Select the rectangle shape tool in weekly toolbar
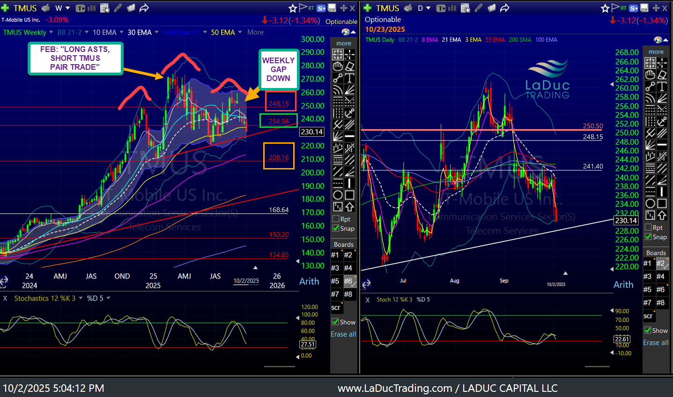 (349, 195)
